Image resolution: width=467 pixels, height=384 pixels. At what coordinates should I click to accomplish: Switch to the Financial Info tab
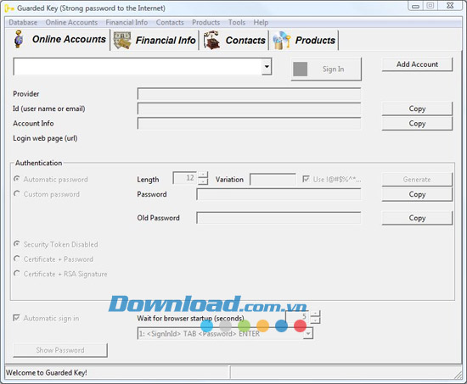pos(155,40)
